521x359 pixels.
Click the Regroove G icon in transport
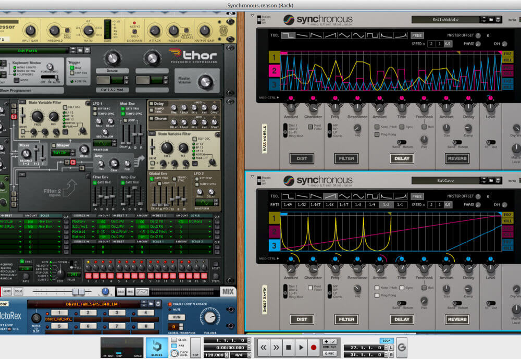coord(402,348)
